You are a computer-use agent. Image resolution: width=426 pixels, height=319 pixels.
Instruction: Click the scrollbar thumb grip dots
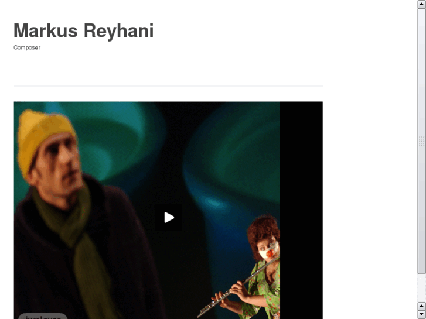[x=421, y=141]
